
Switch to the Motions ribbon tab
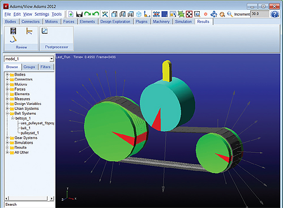tap(52, 21)
